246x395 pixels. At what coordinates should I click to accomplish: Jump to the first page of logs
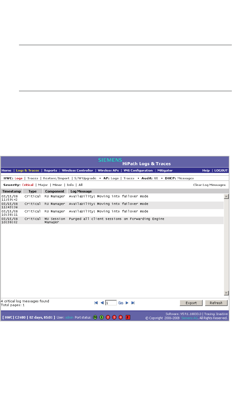96,303
